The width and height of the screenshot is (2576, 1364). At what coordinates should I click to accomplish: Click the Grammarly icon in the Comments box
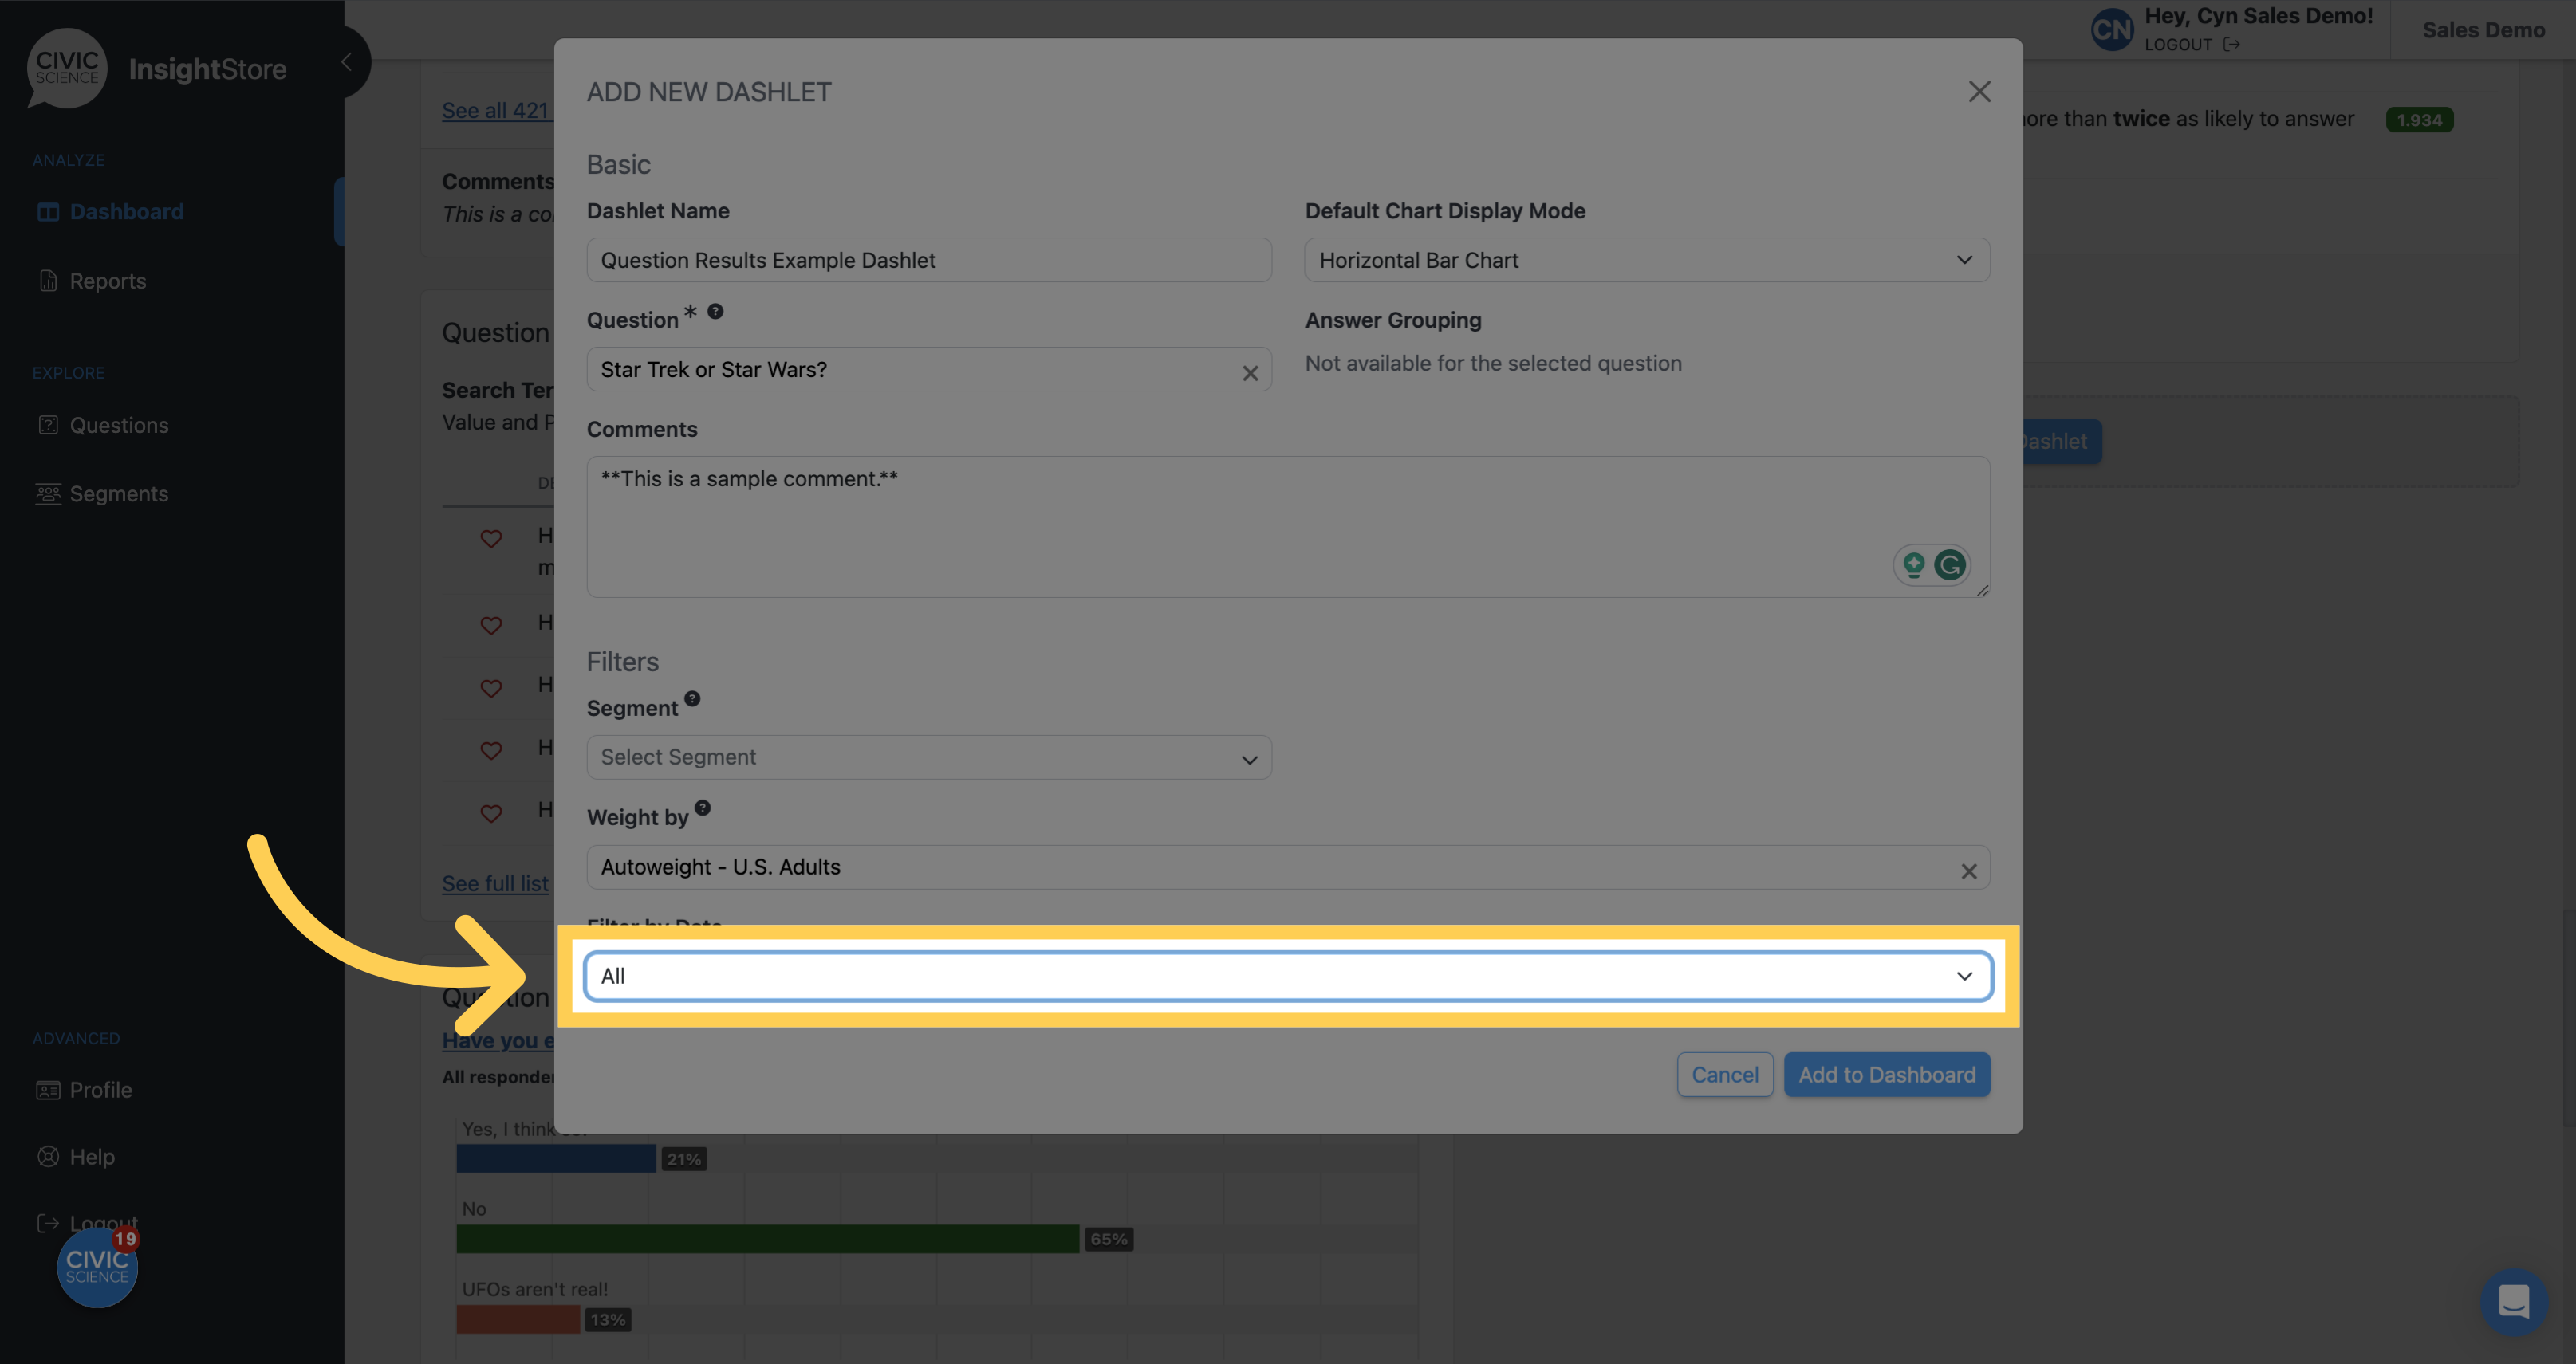tap(1950, 564)
